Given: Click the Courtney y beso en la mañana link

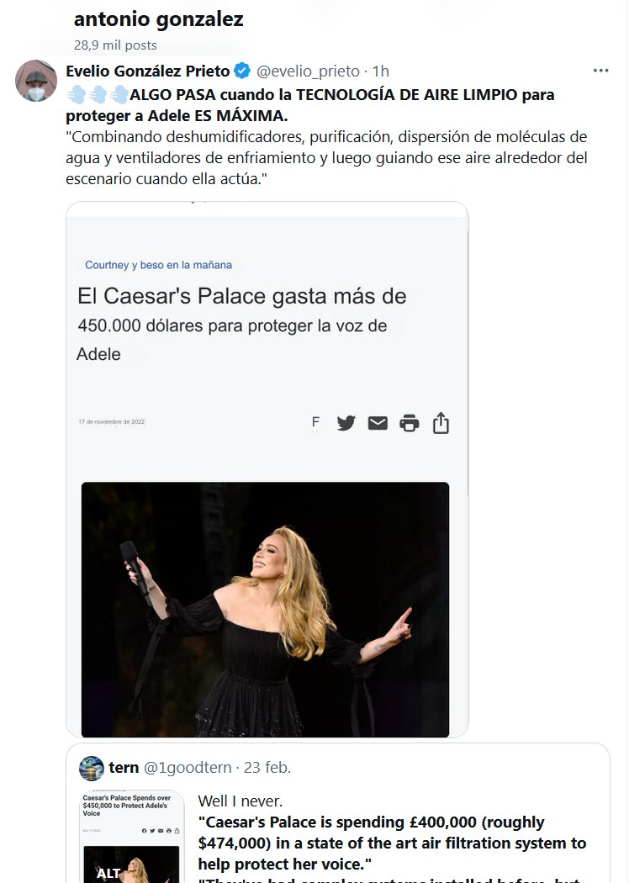Looking at the screenshot, I should [158, 265].
